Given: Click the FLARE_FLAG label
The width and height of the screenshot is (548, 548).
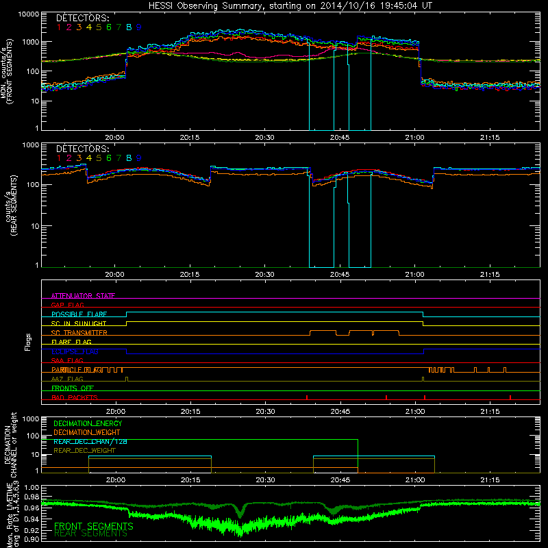Looking at the screenshot, I should pyautogui.click(x=71, y=342).
